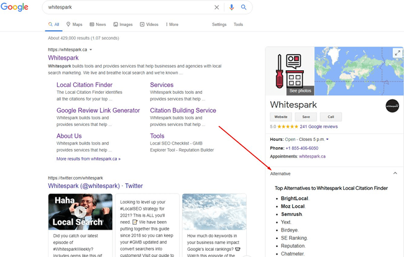Click into the search field containing whitespark
Image resolution: width=404 pixels, height=257 pixels.
point(124,7)
